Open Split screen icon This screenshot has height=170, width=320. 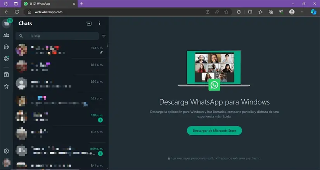coord(250,12)
